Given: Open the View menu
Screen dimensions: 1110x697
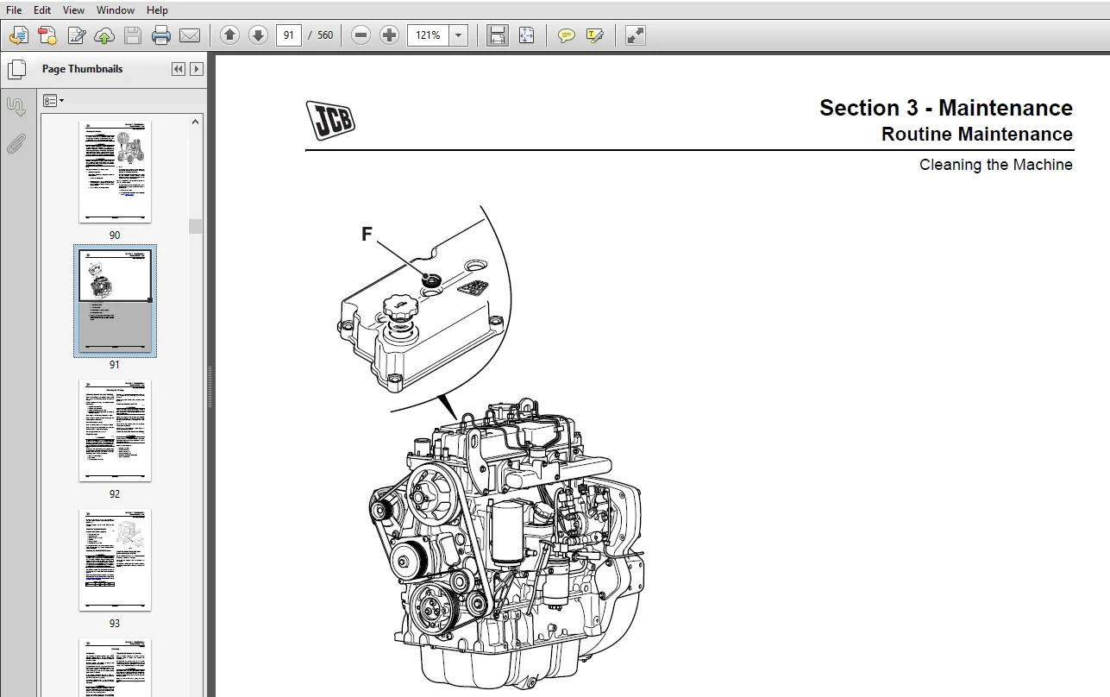Looking at the screenshot, I should point(74,10).
